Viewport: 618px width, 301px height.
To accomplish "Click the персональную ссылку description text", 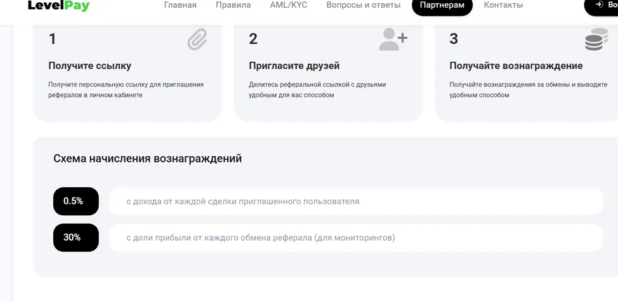I will tap(126, 90).
